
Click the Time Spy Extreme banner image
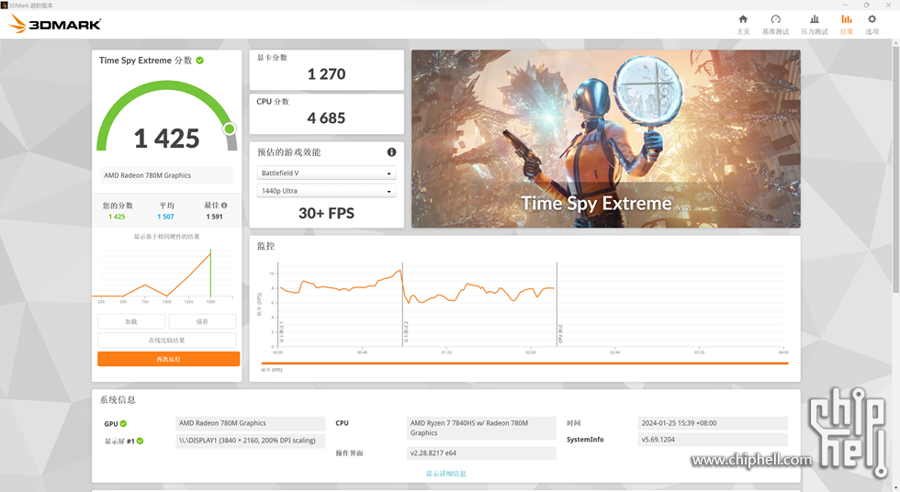click(x=605, y=139)
